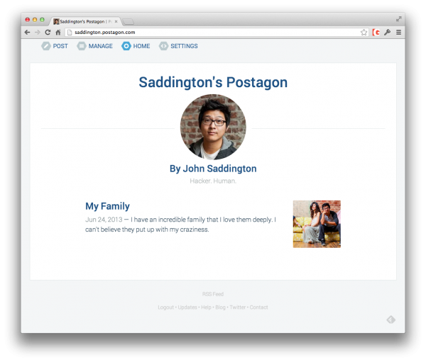The width and height of the screenshot is (426, 362).
Task: Click the red C extension icon
Action: coord(376,33)
